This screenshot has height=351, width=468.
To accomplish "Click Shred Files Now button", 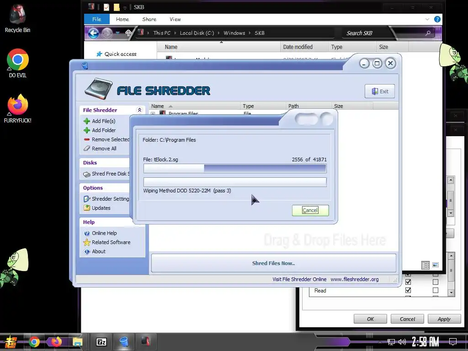I will 273,263.
